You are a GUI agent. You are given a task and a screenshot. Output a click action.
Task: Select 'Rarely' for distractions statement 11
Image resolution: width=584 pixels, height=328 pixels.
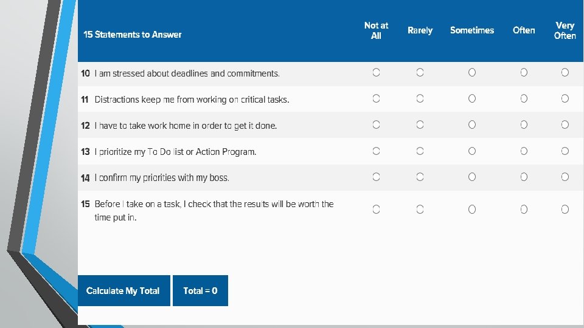pos(420,98)
